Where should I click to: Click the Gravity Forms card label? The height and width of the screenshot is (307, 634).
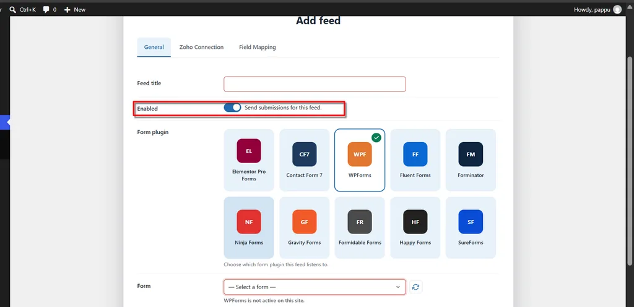(x=305, y=243)
